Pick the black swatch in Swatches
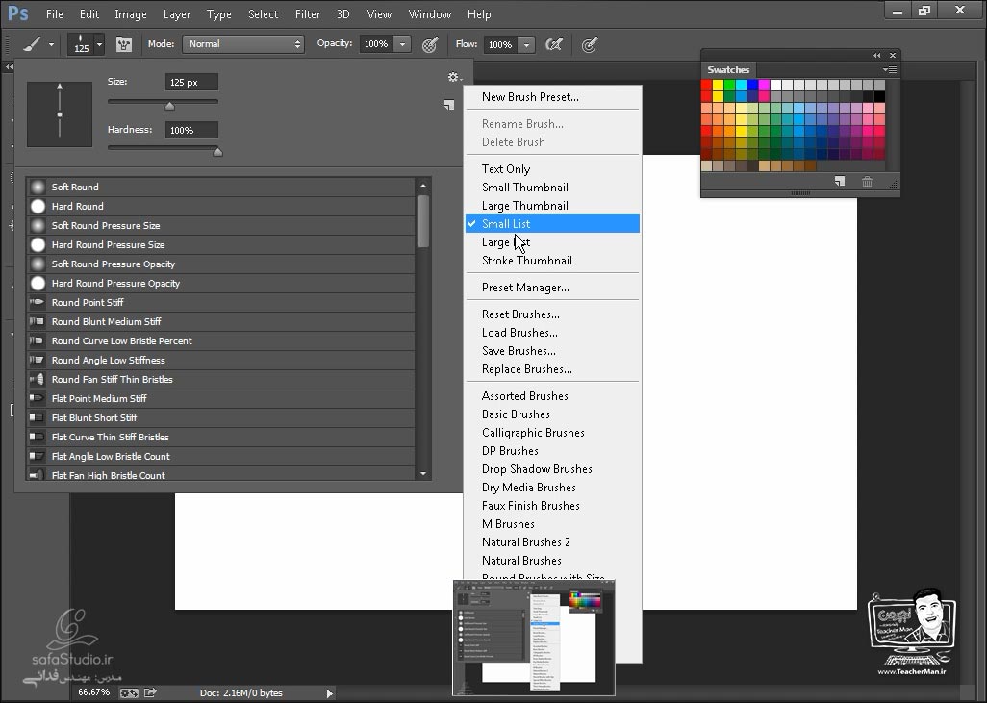 coord(879,96)
